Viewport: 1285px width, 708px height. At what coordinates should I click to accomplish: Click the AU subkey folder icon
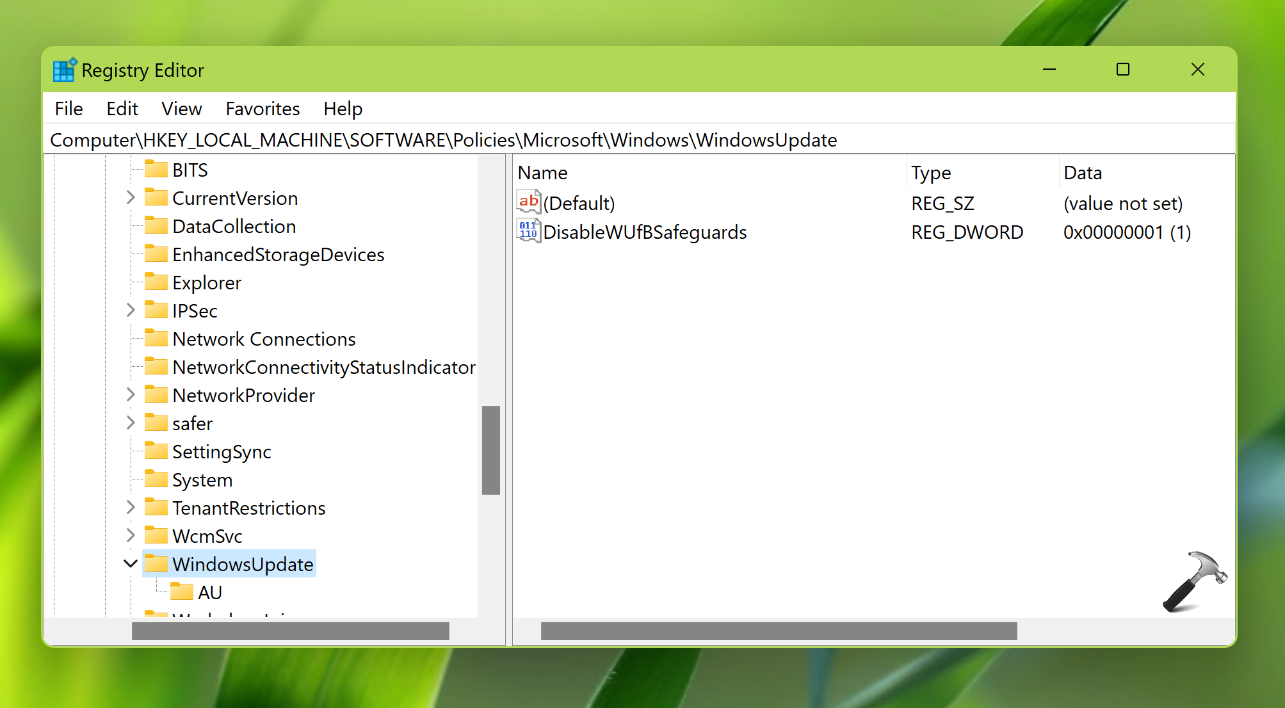(181, 592)
